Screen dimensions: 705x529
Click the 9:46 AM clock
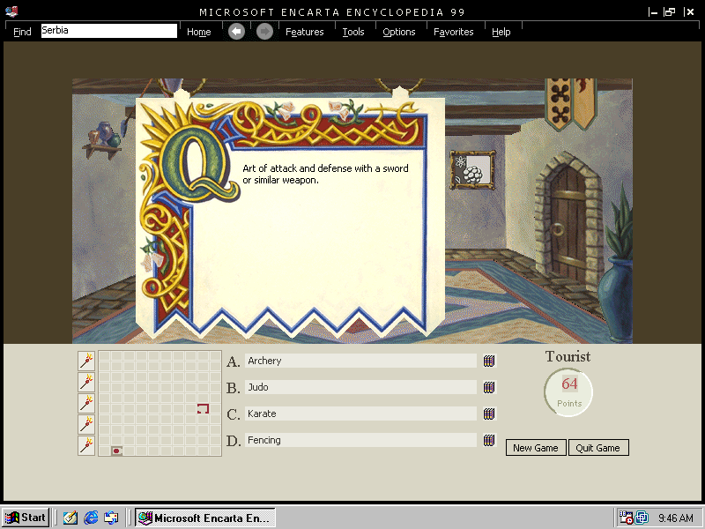tap(676, 518)
